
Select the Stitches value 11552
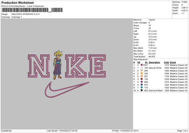(x=184, y=2)
